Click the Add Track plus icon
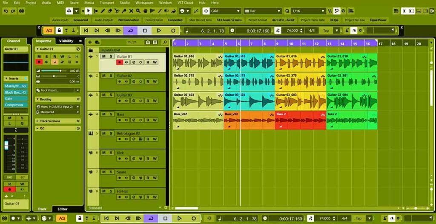This screenshot has width=436, height=224. 90,42
